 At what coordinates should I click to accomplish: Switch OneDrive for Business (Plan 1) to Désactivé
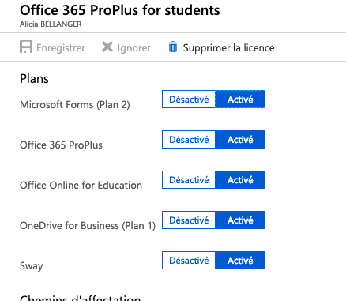pos(189,220)
